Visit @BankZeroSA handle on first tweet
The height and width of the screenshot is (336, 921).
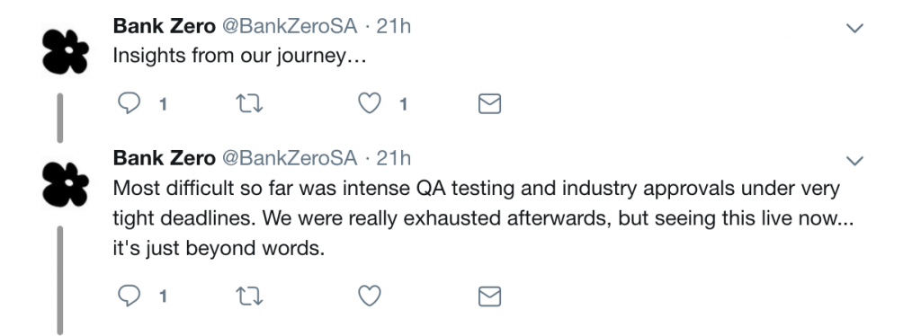(x=290, y=26)
